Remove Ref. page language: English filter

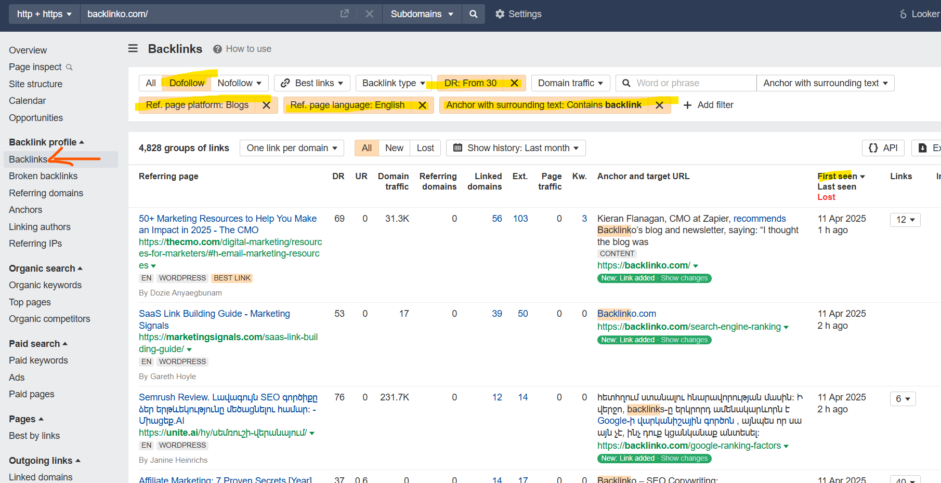(423, 105)
